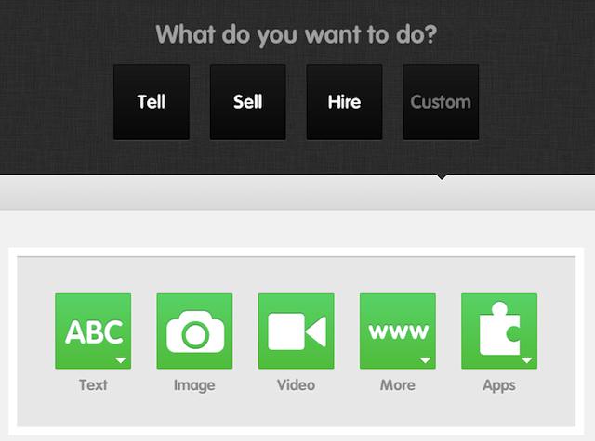Click the "Apps" label
Screen dimensions: 595x441
pyautogui.click(x=499, y=385)
